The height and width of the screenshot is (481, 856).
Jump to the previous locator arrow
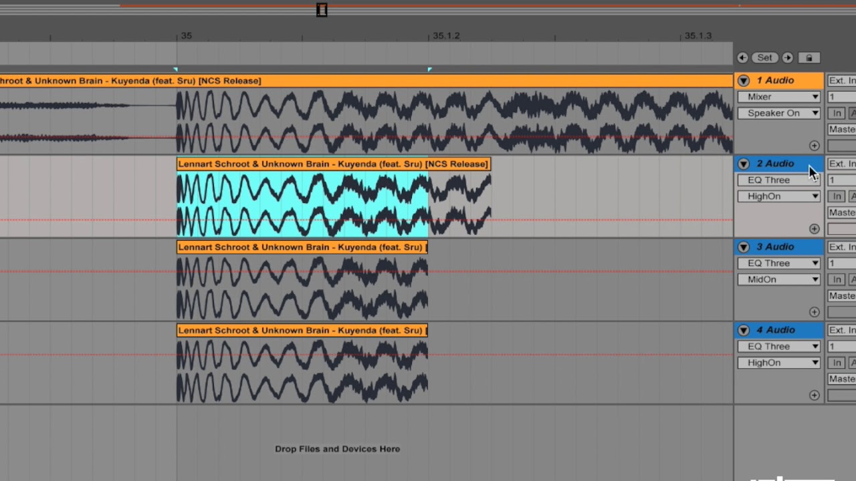742,58
